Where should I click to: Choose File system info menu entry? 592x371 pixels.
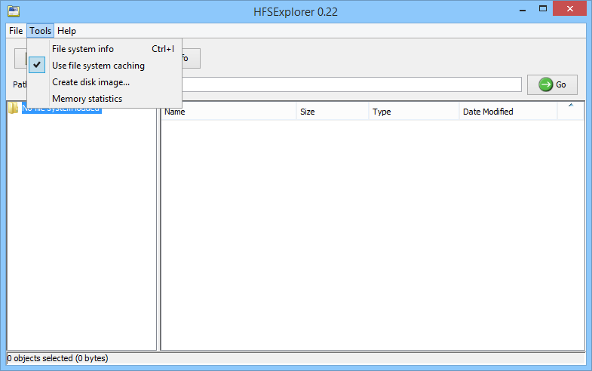pos(105,49)
